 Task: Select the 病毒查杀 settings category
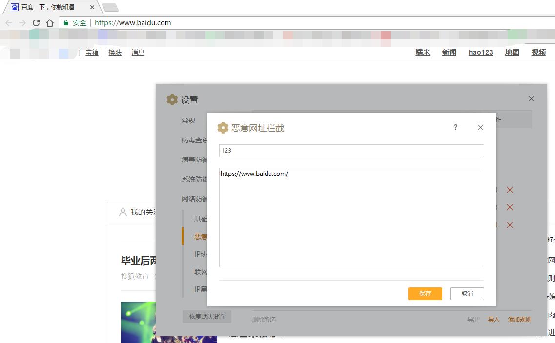coord(194,140)
